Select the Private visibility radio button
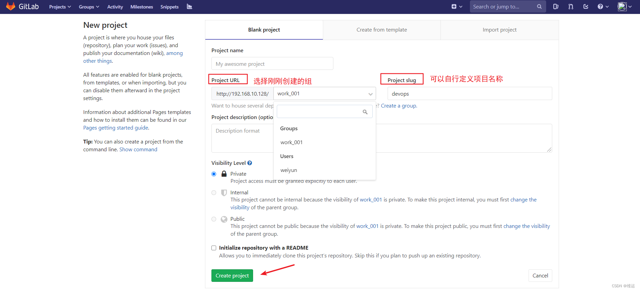The width and height of the screenshot is (640, 291). coord(214,174)
